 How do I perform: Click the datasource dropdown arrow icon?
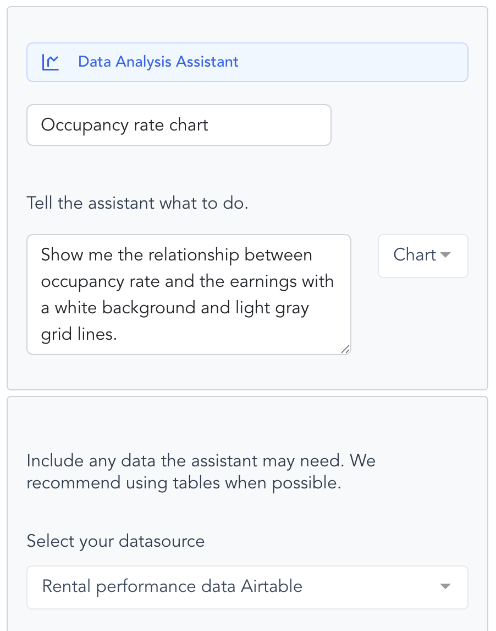tap(445, 587)
